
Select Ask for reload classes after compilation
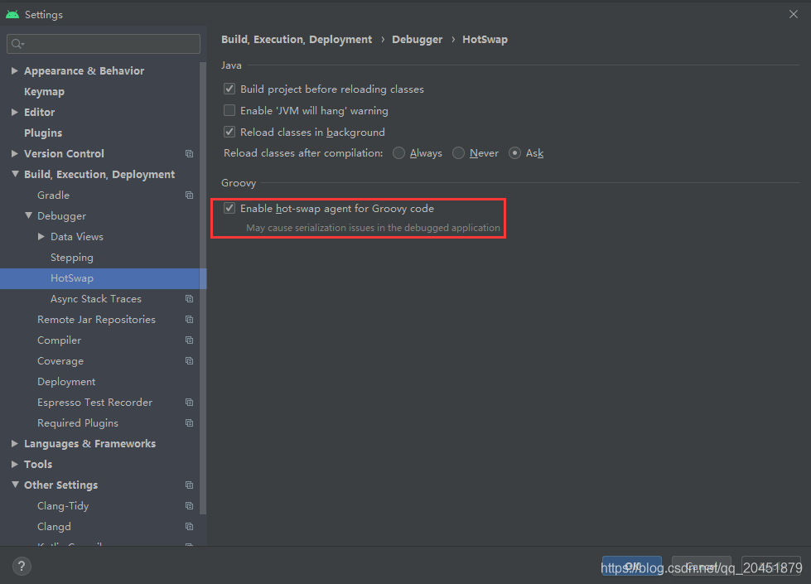pyautogui.click(x=514, y=153)
